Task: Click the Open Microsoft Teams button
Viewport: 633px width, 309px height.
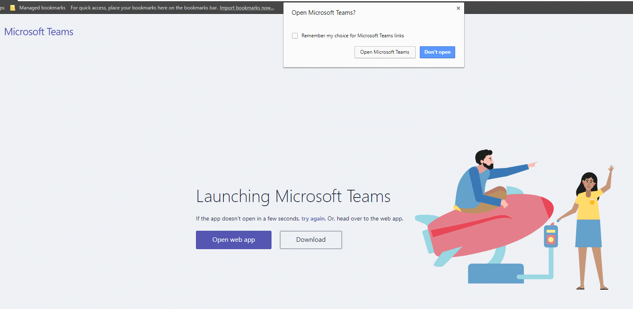Action: pos(385,52)
